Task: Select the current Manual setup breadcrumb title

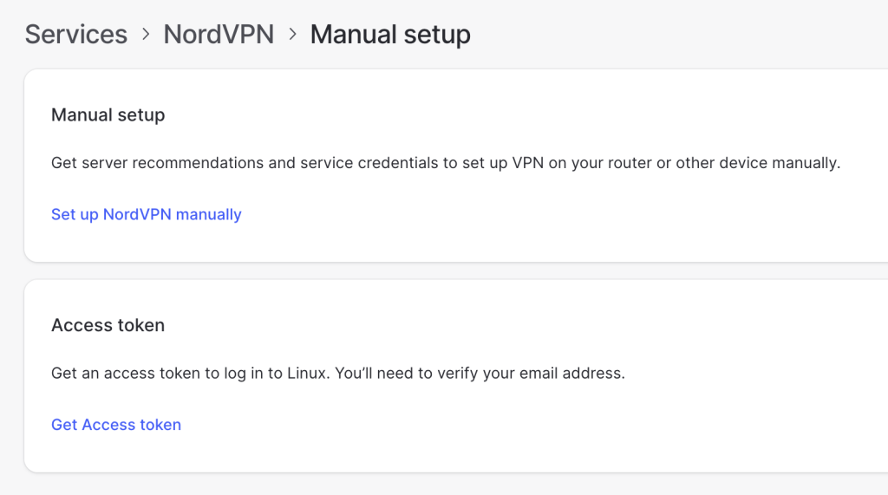Action: pyautogui.click(x=390, y=36)
